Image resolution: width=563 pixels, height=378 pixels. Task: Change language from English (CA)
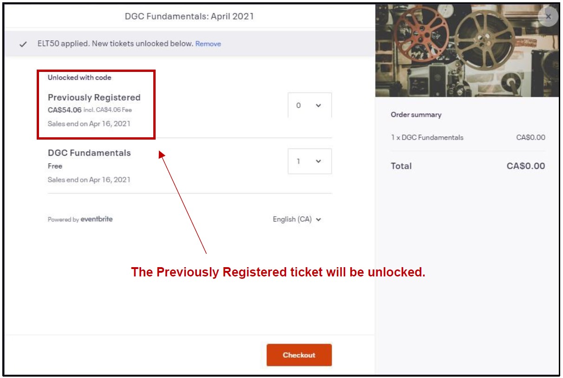click(297, 219)
